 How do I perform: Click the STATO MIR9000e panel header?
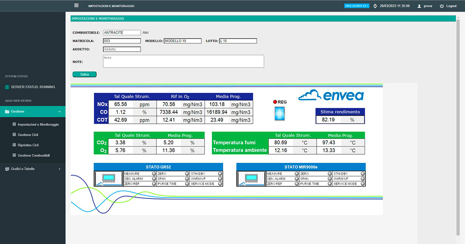301,167
